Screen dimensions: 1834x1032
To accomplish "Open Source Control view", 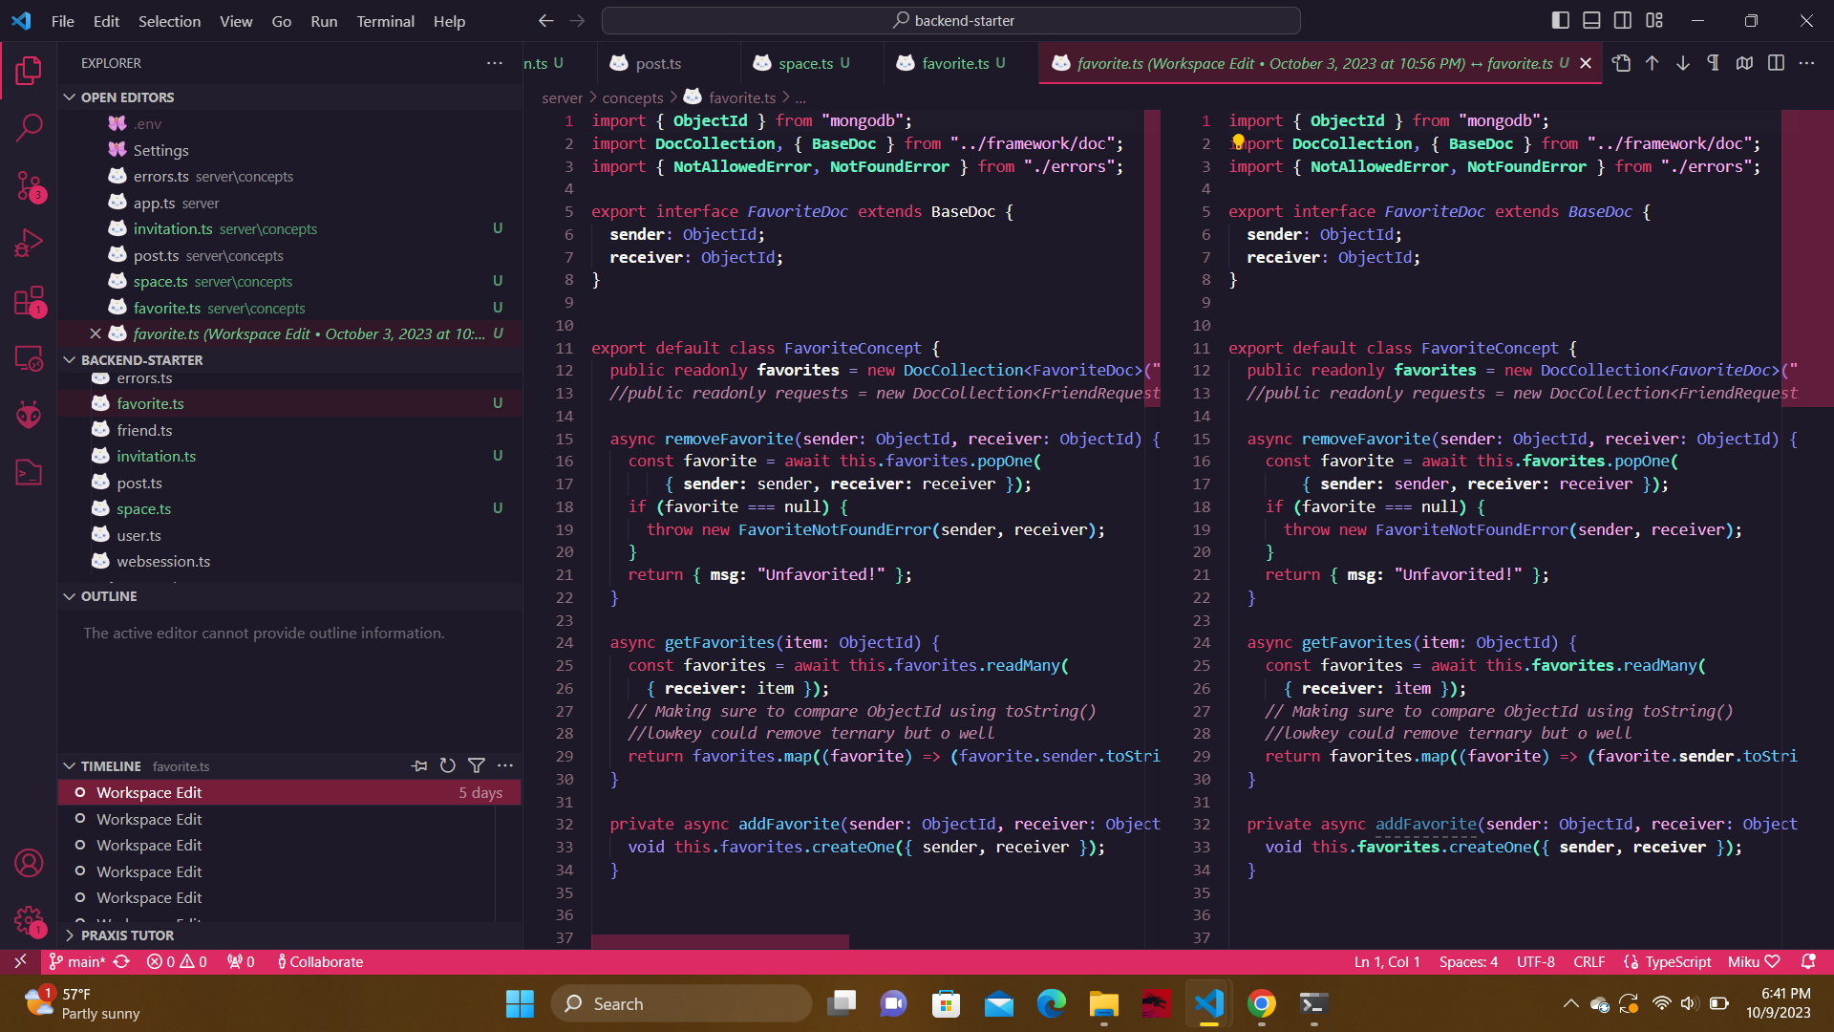I will click(29, 185).
